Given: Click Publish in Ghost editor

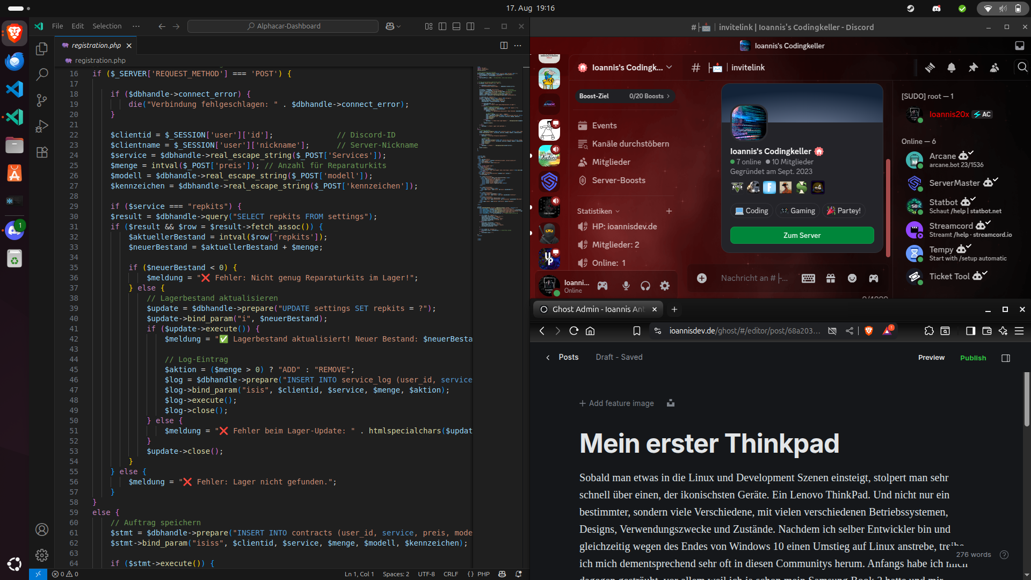Looking at the screenshot, I should [973, 358].
